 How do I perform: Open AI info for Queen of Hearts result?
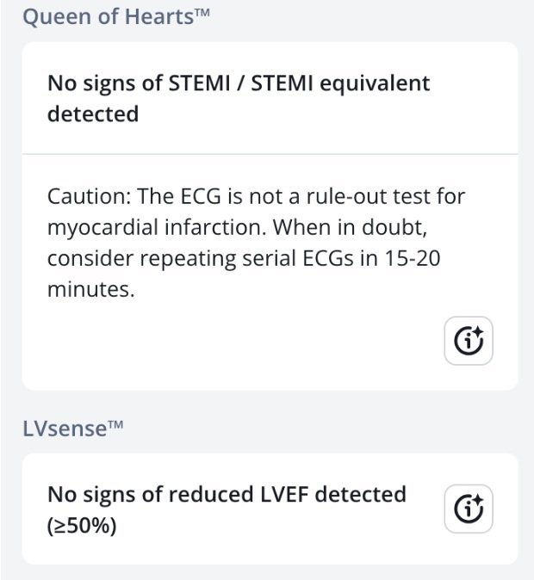click(x=469, y=342)
